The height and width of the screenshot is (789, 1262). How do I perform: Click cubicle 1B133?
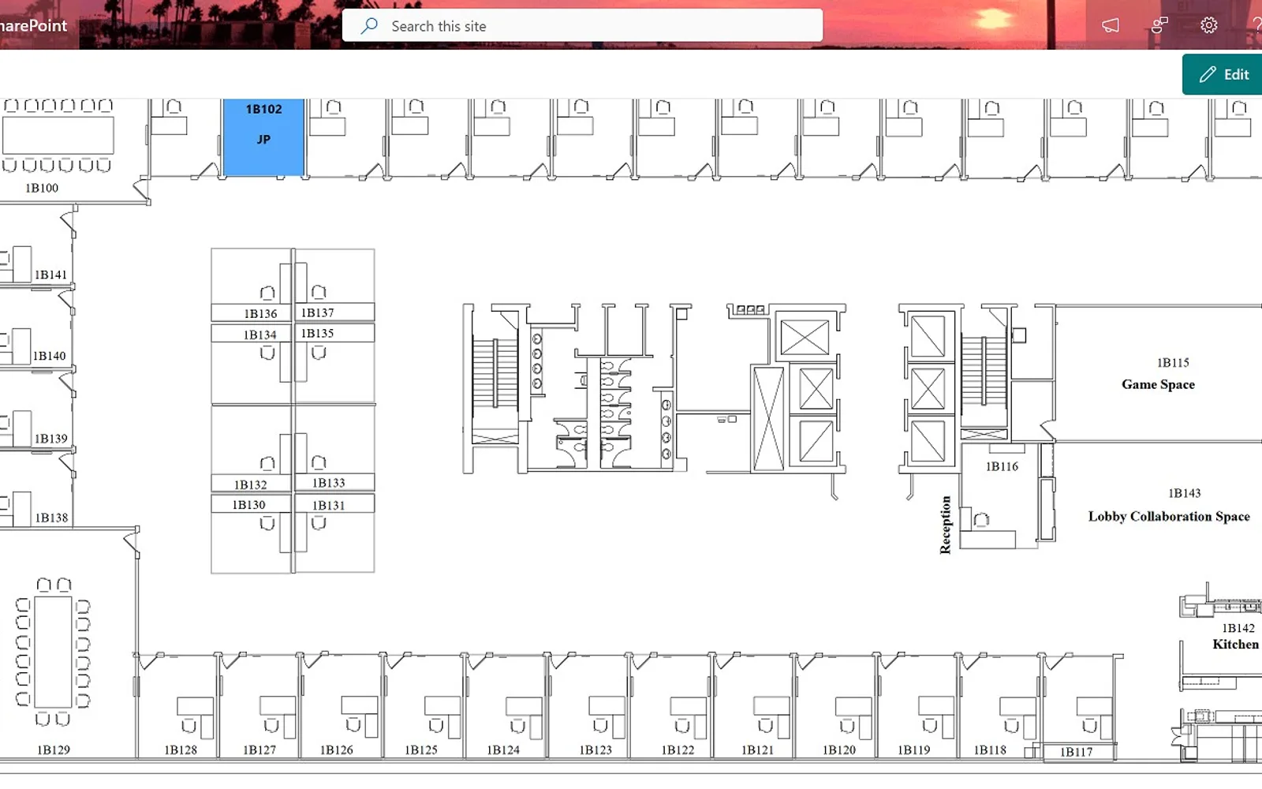(x=328, y=483)
